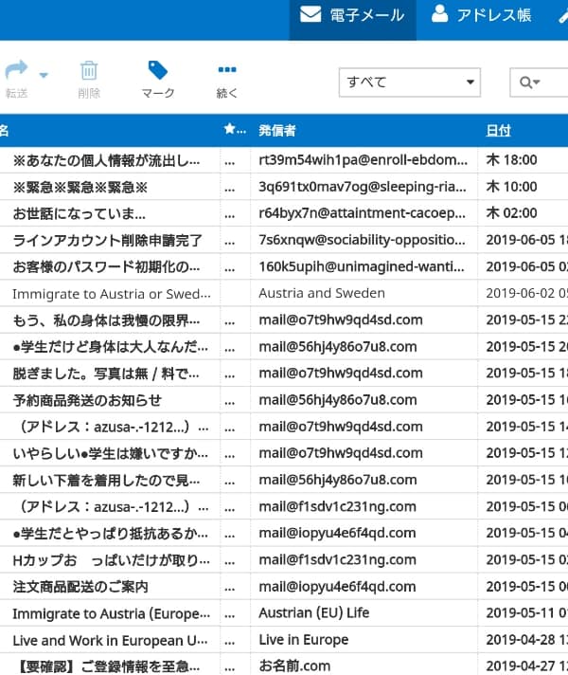Select the email from お名前.com
The width and height of the screenshot is (568, 675).
[294, 666]
